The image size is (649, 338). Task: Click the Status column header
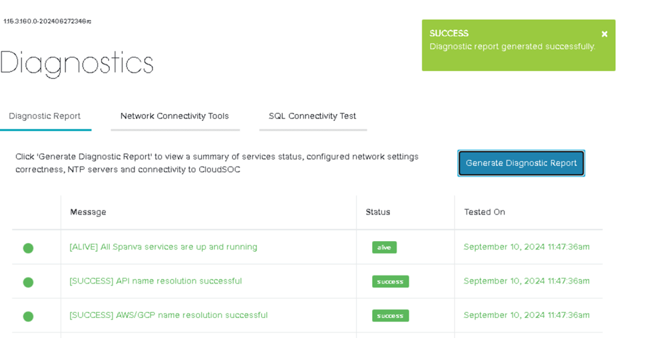coord(377,212)
